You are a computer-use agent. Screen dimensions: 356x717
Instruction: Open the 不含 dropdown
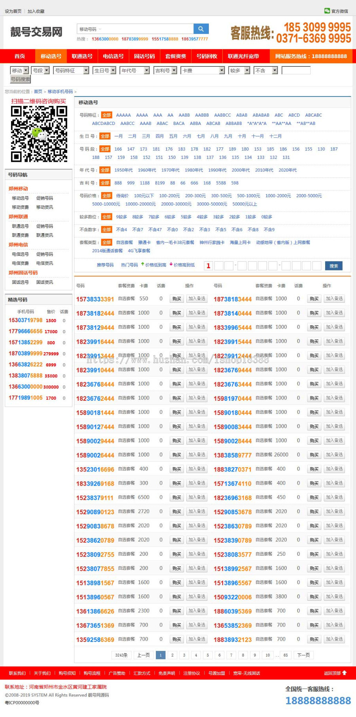(266, 70)
